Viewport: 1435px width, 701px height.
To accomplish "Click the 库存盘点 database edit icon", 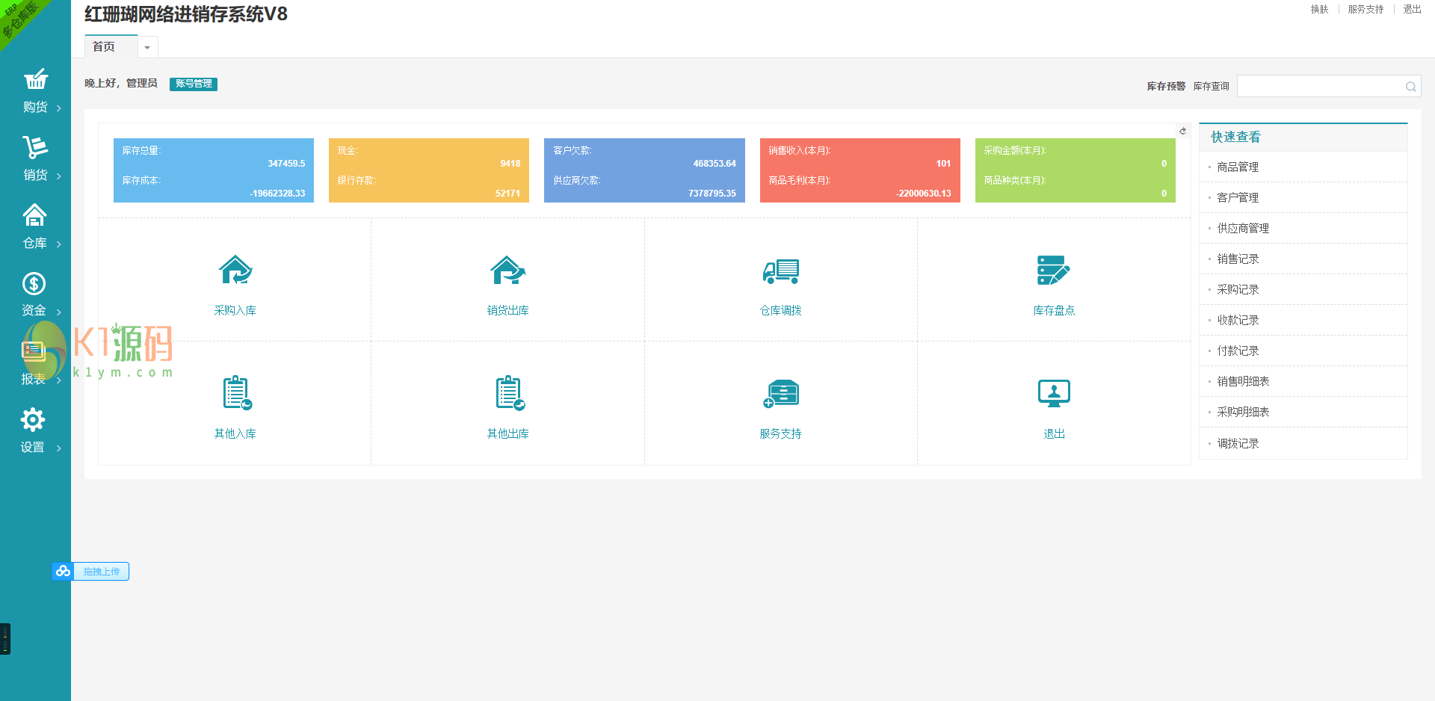I will point(1054,270).
